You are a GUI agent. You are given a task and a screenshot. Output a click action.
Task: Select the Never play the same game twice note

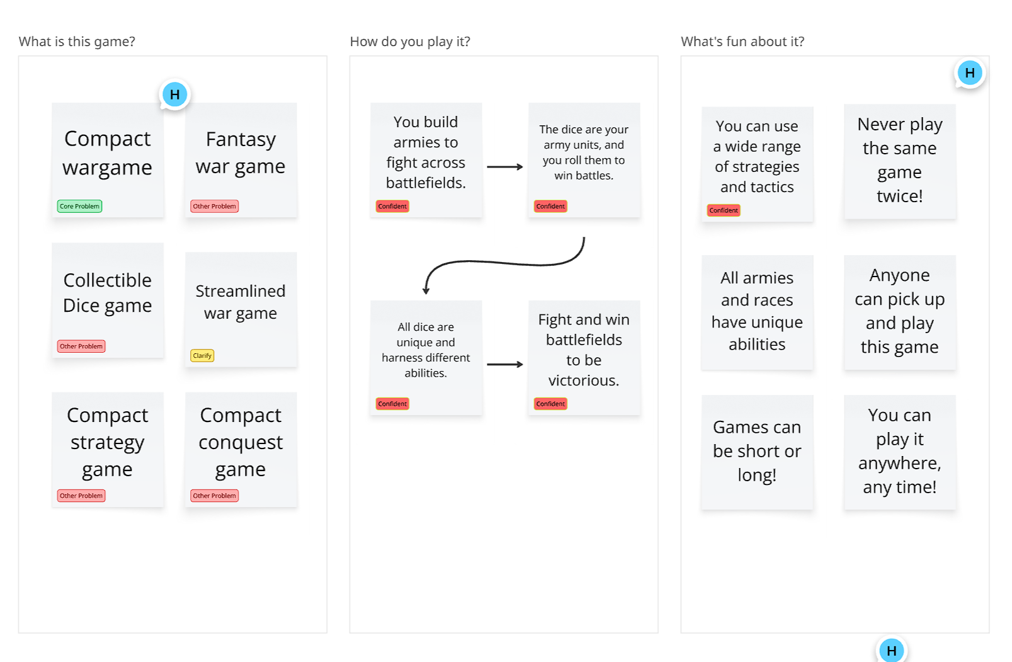[x=900, y=161]
